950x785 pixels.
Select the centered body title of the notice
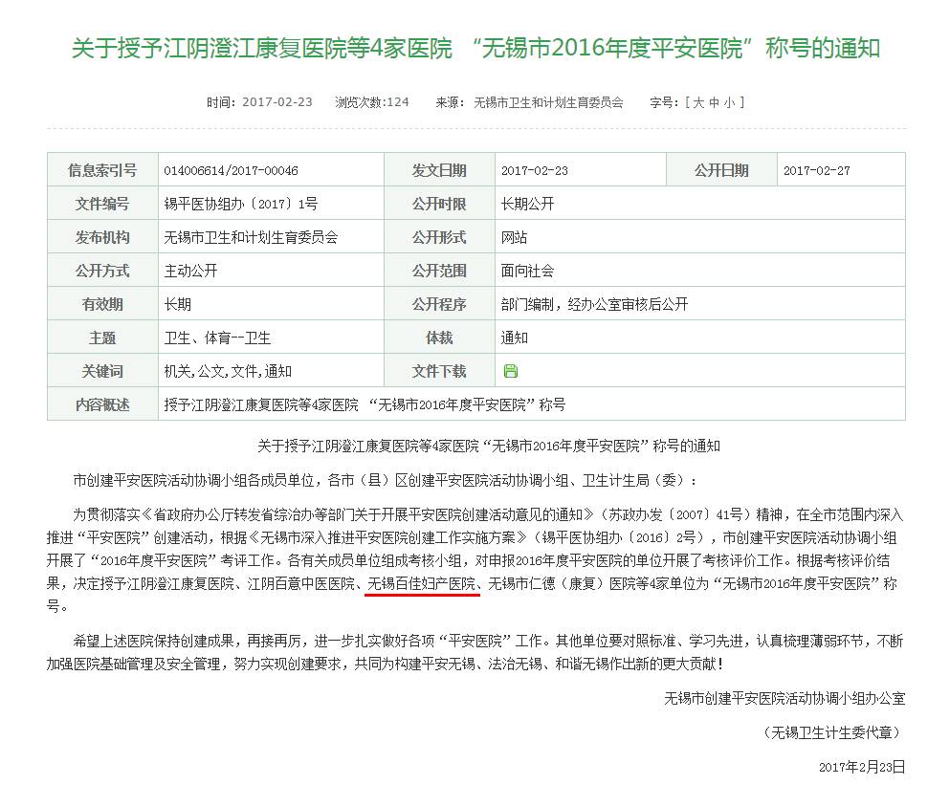[x=489, y=446]
